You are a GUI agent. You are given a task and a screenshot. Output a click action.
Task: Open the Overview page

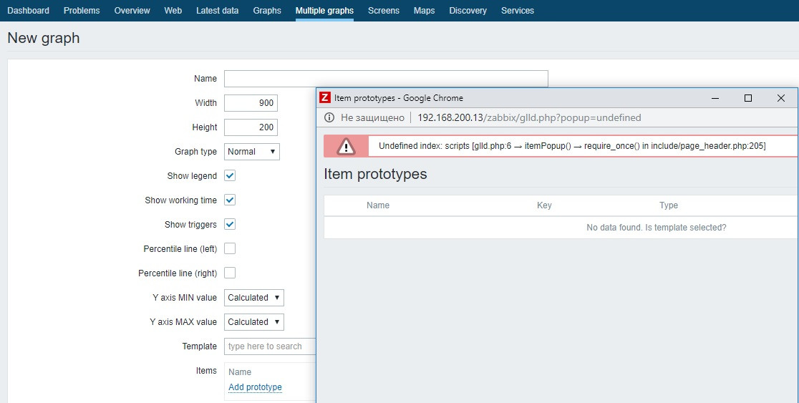[132, 10]
